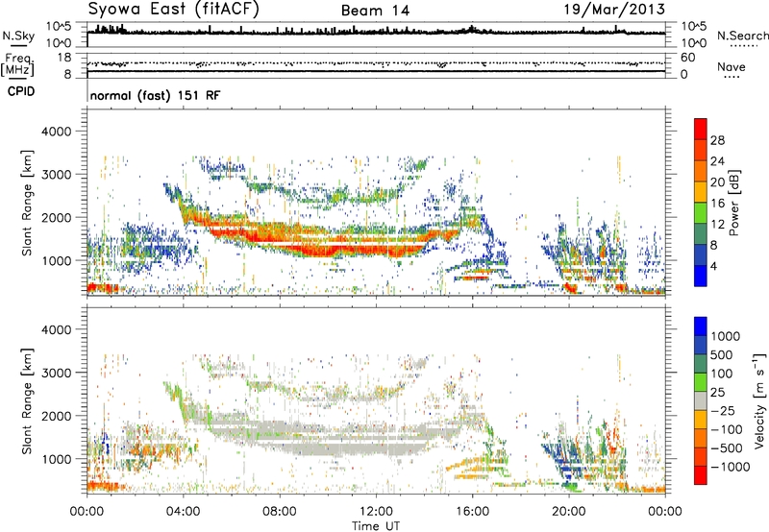Image resolution: width=769 pixels, height=532 pixels.
Task: Select the left '10^5' noise axis tick
Action: pos(59,26)
